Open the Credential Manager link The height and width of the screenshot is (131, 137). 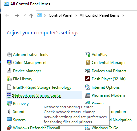(x=109, y=63)
